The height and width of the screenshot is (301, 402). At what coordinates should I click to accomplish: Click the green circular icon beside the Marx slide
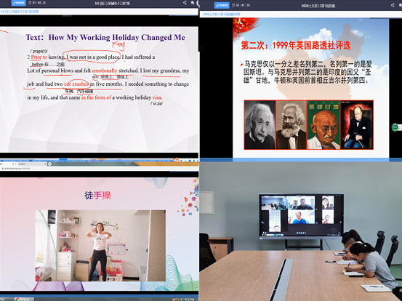click(395, 127)
